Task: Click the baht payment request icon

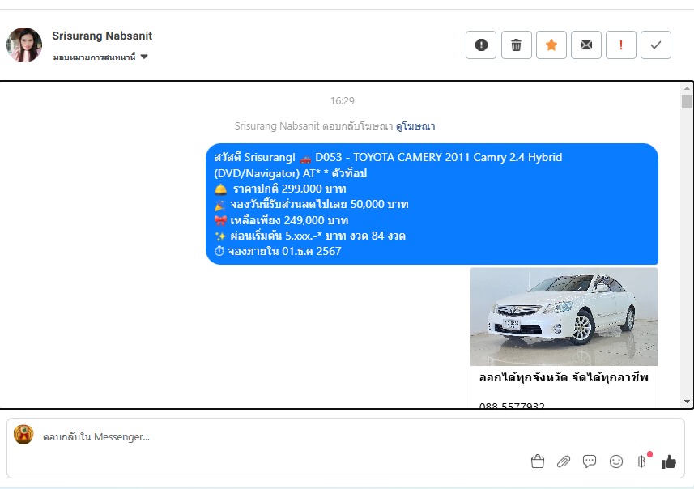Action: 642,461
